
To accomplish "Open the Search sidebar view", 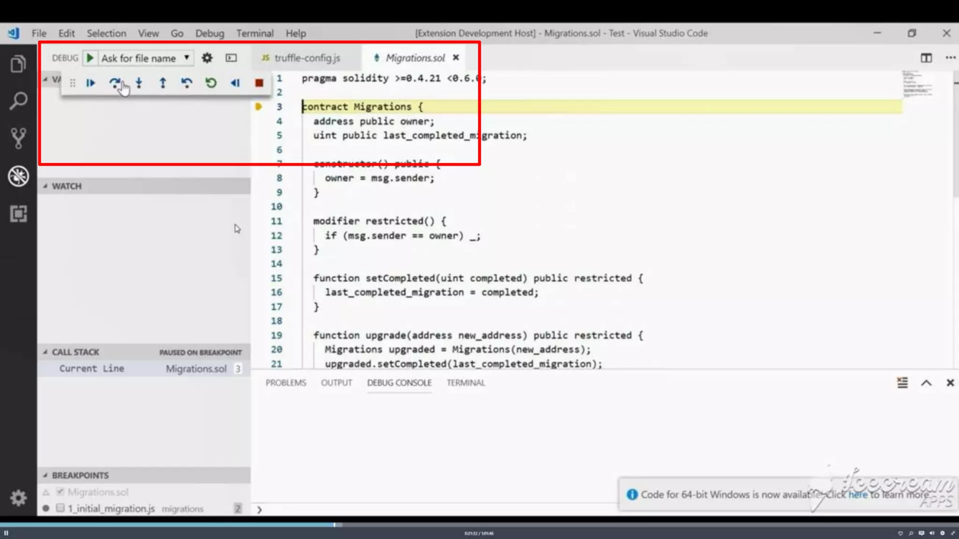I will tap(18, 101).
